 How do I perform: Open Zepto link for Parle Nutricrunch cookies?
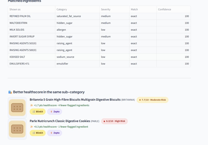pos(54,133)
